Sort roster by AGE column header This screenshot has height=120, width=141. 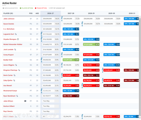point(37,13)
